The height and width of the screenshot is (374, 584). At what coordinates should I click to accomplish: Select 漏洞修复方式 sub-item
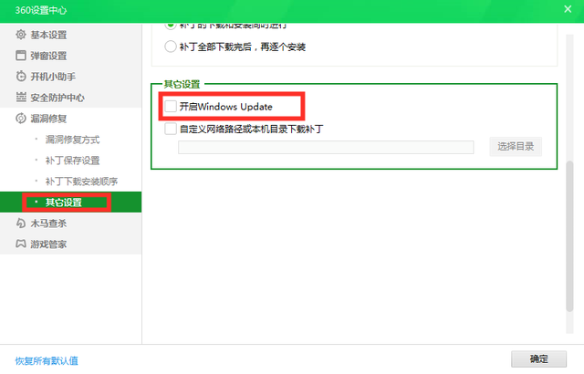(x=72, y=140)
